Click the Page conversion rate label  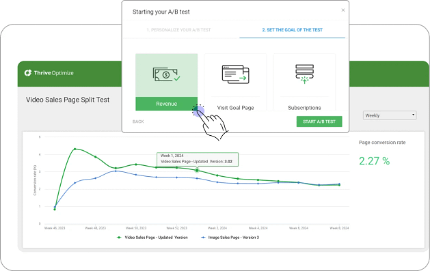point(382,143)
